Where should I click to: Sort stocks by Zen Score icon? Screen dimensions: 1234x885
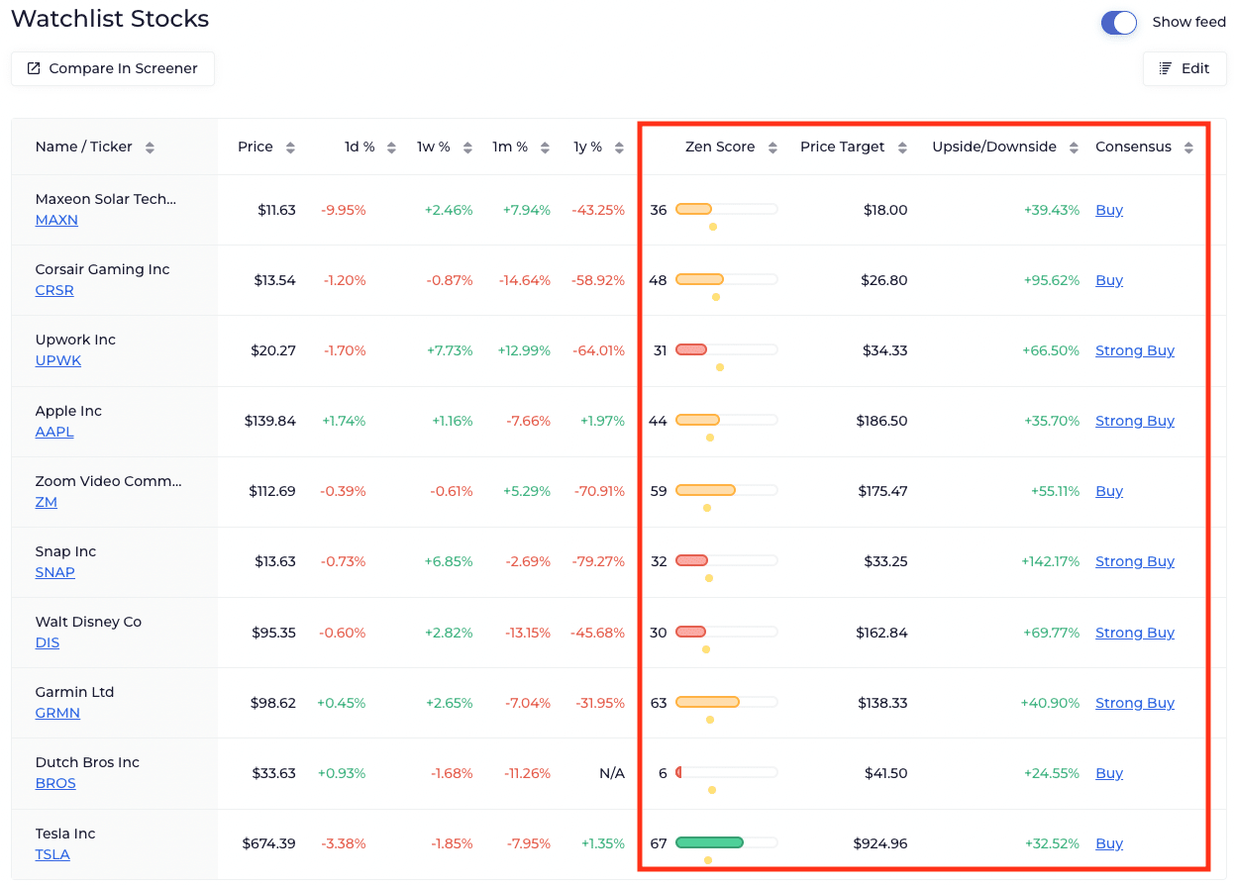point(771,147)
